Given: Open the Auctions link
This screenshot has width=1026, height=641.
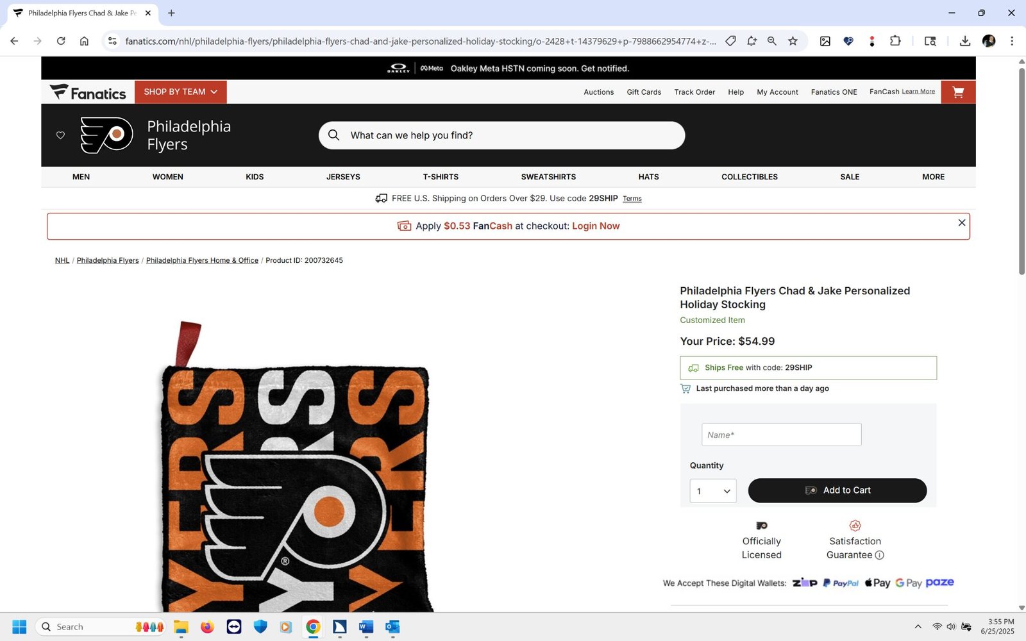Looking at the screenshot, I should (598, 92).
